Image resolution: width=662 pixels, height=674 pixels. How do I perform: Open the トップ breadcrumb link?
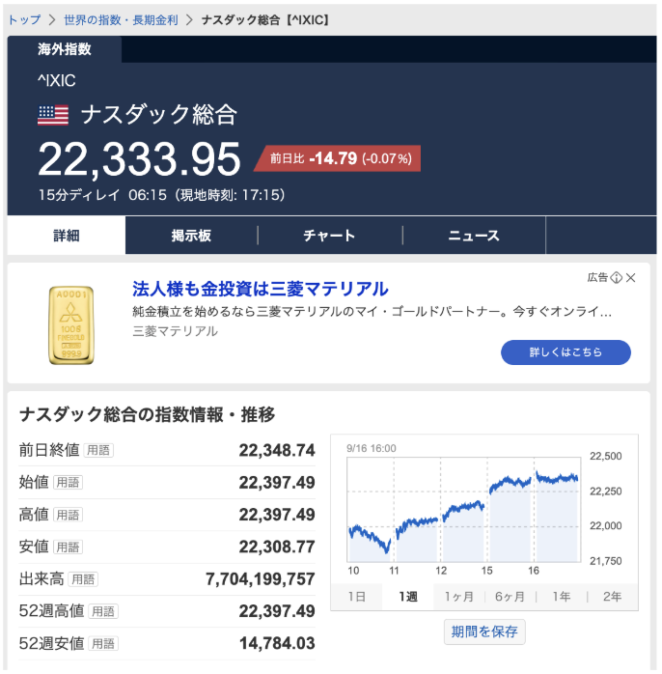tap(24, 19)
